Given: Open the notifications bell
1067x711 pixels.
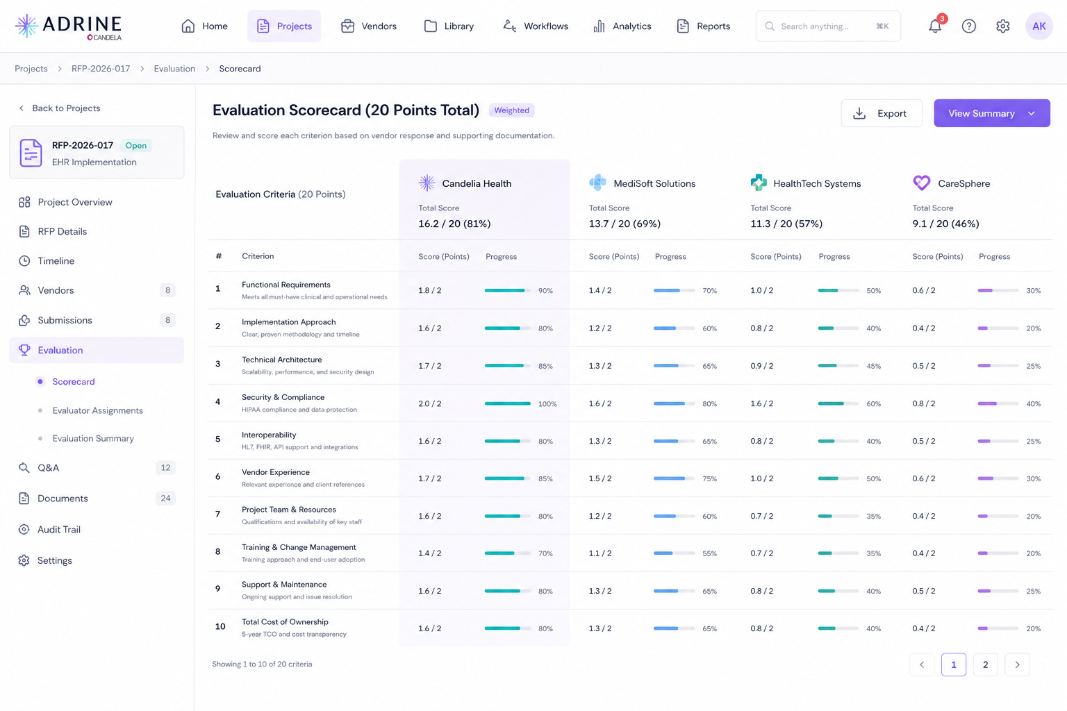Looking at the screenshot, I should (935, 26).
